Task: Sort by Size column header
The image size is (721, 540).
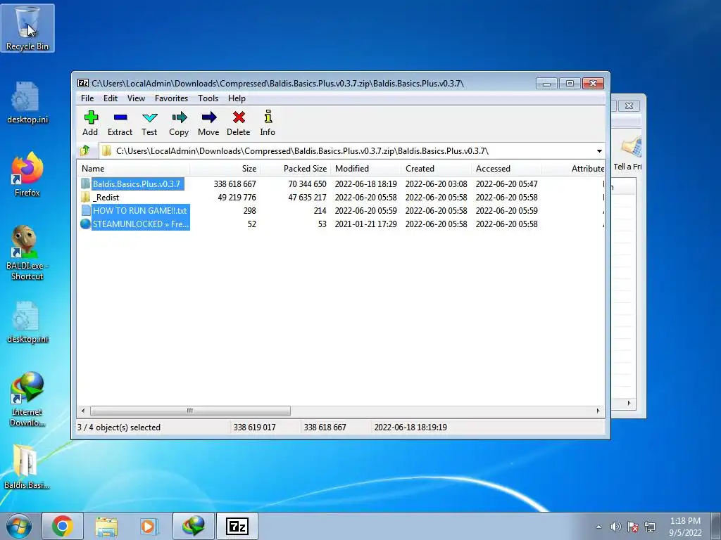Action: [x=225, y=169]
